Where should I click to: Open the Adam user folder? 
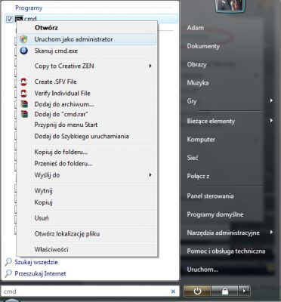click(196, 28)
